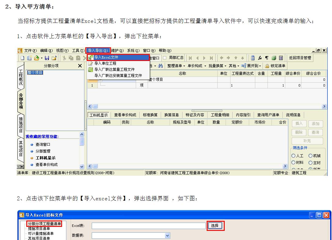Select the 主材 radio button
The image size is (332, 240).
[310, 163]
